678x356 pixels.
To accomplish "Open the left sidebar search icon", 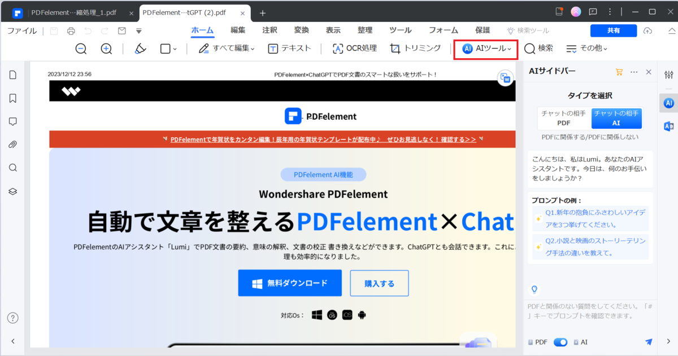I will 12,168.
